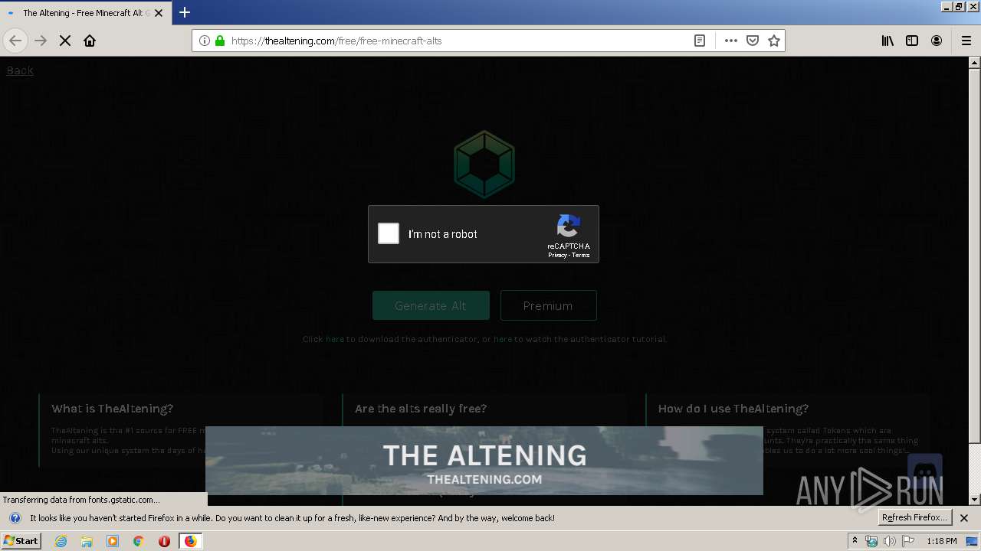Click the browser forward arrow

[41, 41]
